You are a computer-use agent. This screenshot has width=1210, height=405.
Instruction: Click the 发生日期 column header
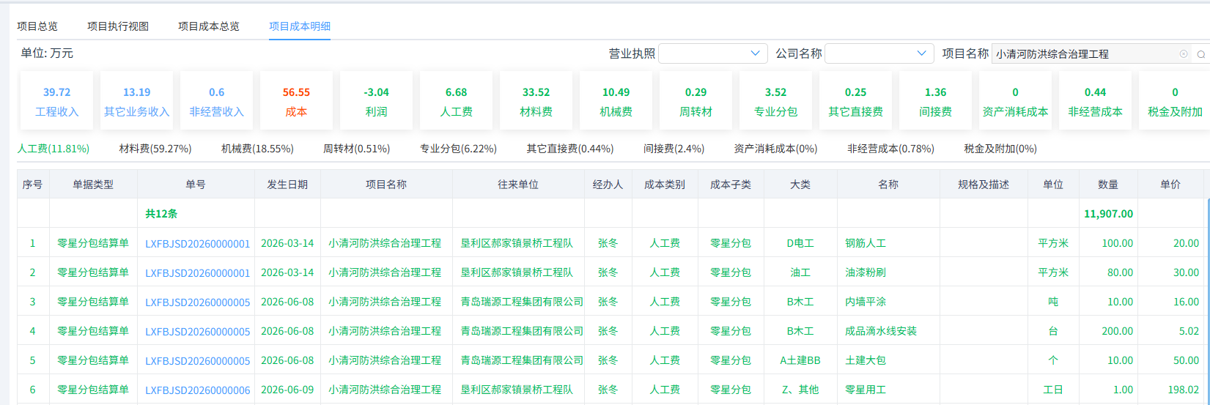(x=287, y=185)
